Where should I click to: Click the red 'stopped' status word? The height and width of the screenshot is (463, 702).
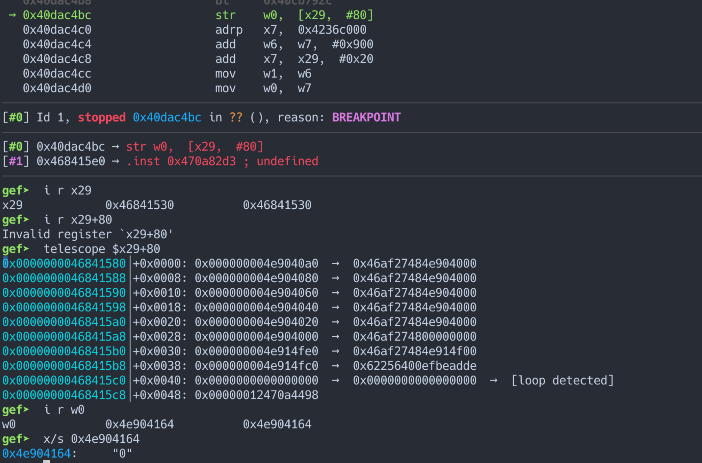pos(102,117)
